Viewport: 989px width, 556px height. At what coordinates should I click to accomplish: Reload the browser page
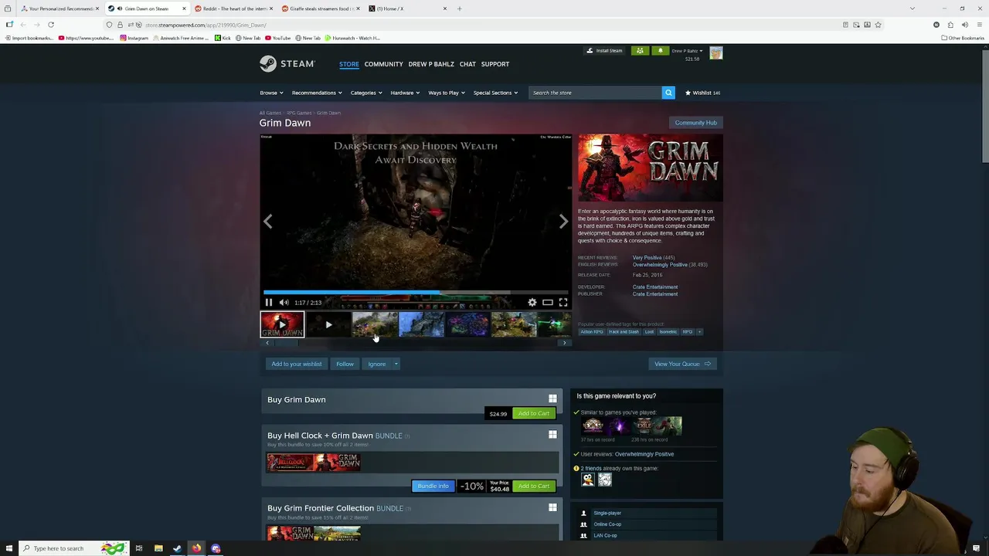(51, 25)
